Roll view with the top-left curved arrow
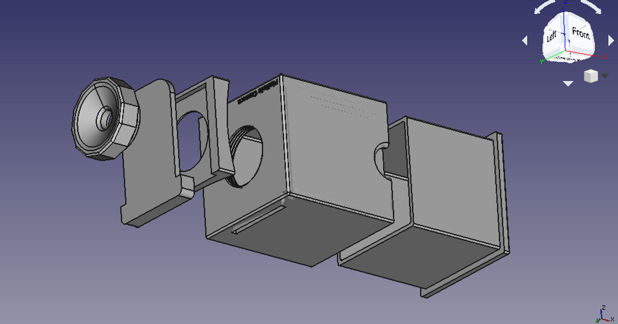618x324 pixels. point(544,8)
